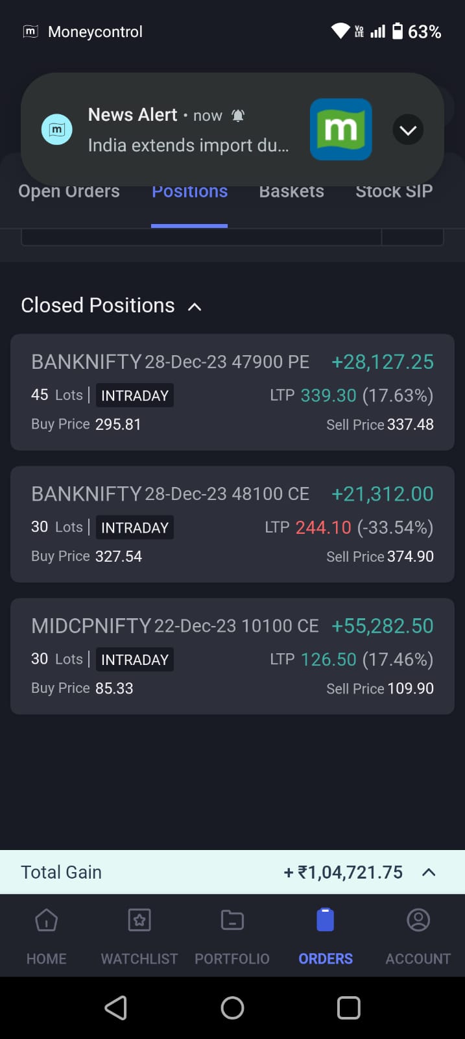
Task: Open the Account profile icon
Action: tap(418, 920)
